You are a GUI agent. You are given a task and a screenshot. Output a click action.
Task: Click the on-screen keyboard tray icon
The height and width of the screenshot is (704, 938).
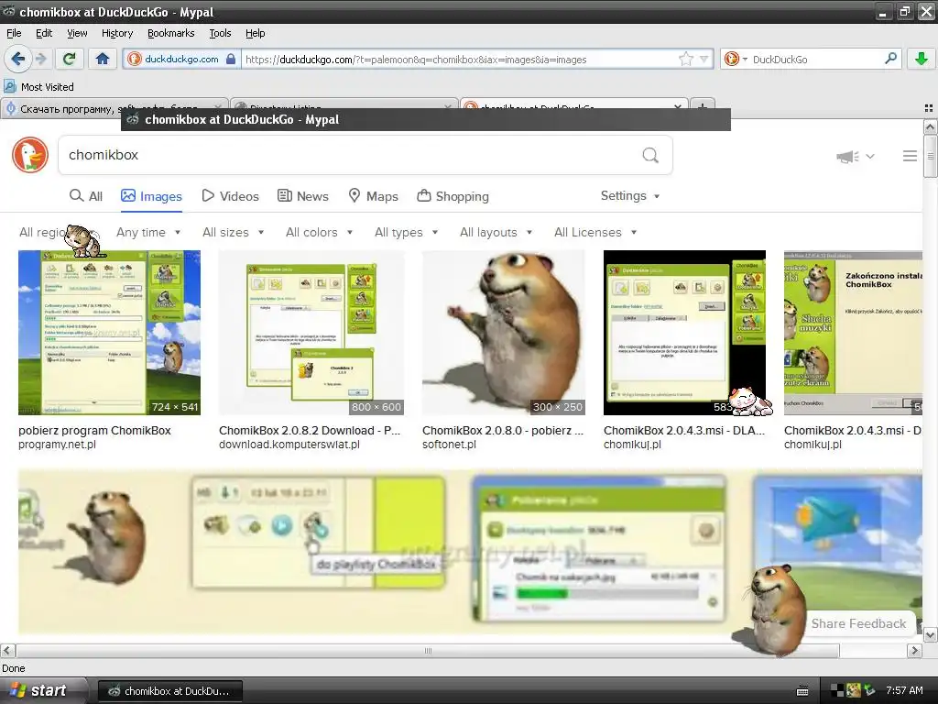pyautogui.click(x=802, y=691)
